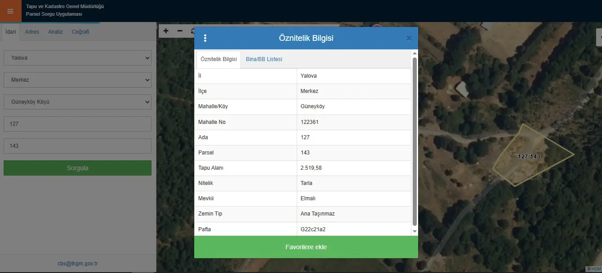Switch to the Bina/BB Listesi tab
The width and height of the screenshot is (602, 273).
pos(264,59)
